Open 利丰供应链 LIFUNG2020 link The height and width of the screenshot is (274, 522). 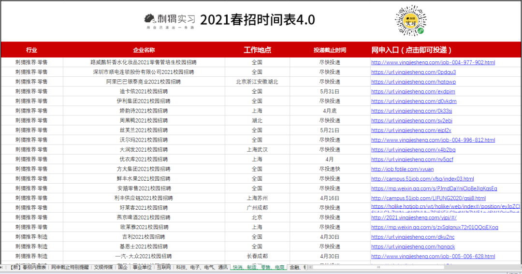click(x=428, y=198)
